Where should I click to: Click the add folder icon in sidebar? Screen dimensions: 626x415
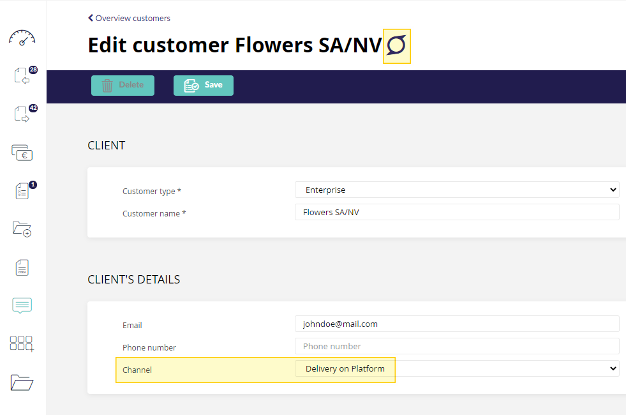tap(22, 229)
